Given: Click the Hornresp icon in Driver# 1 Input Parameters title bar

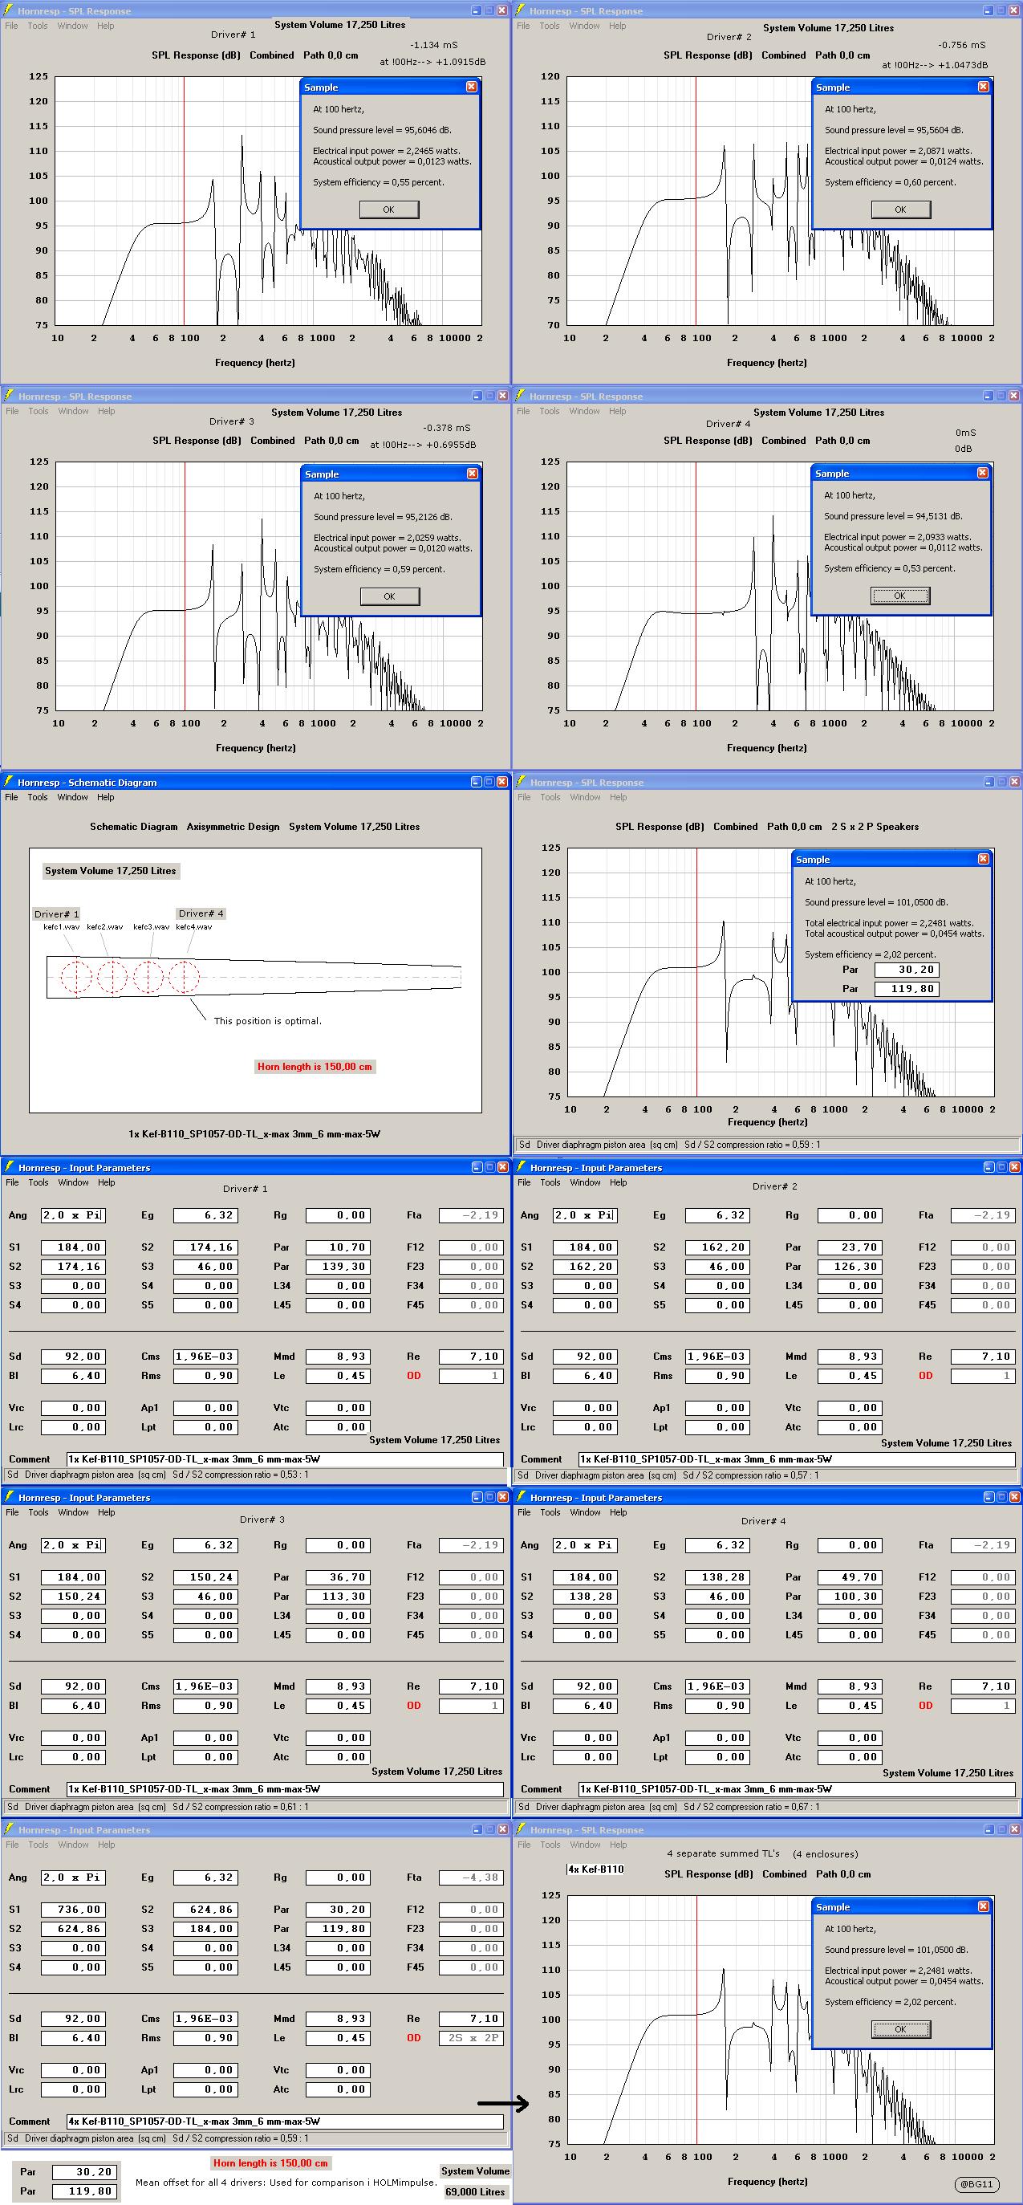Looking at the screenshot, I should click(10, 1166).
